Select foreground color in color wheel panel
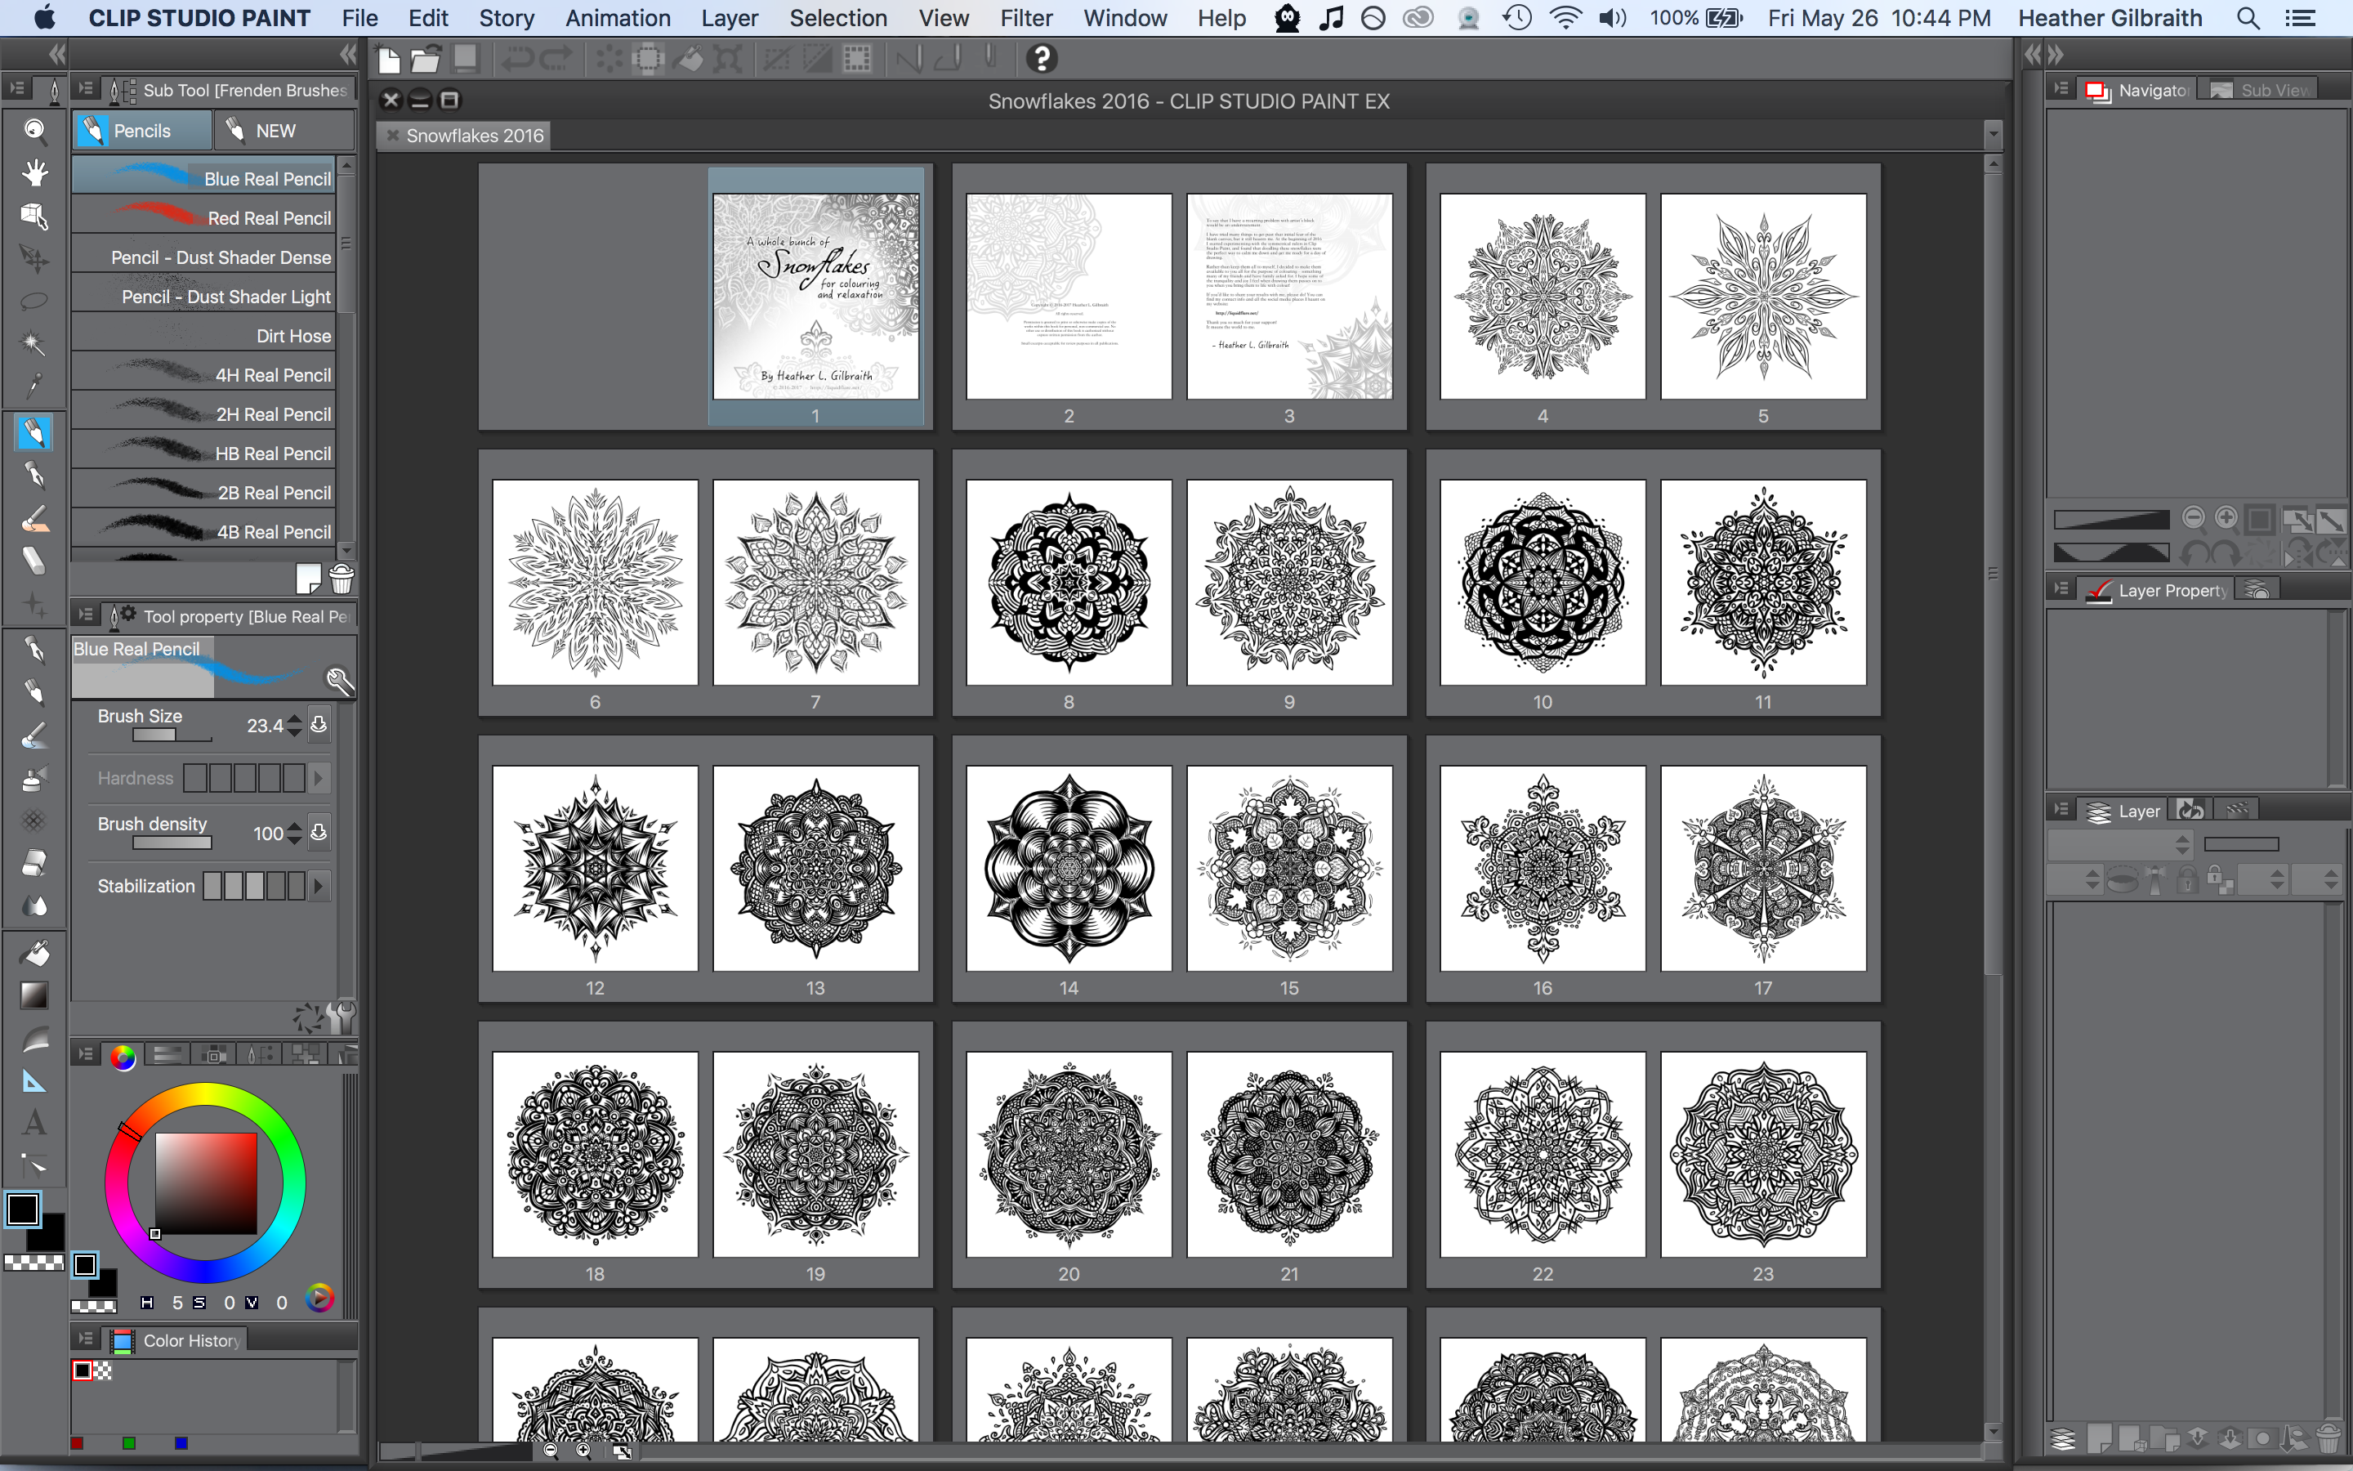This screenshot has height=1471, width=2353. 86,1265
